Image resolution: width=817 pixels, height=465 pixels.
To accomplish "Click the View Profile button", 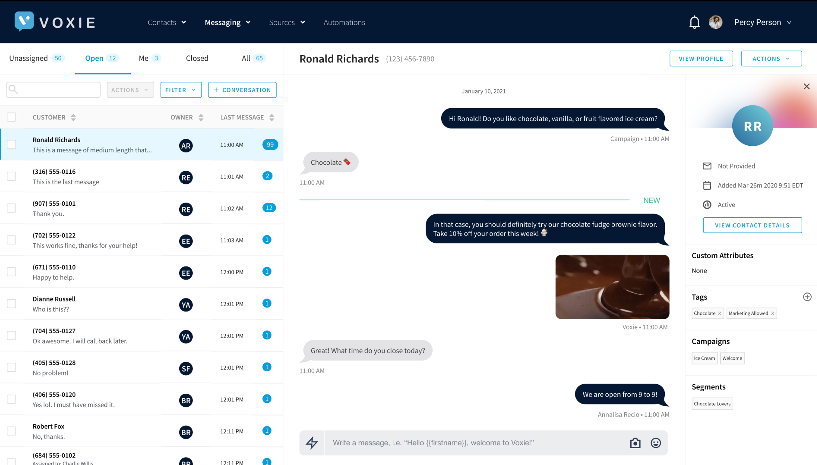I will [x=701, y=58].
